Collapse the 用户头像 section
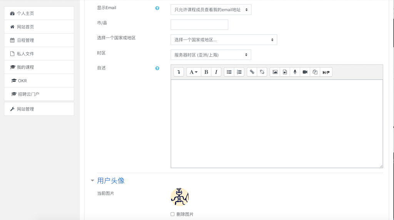Image resolution: width=394 pixels, height=220 pixels. click(x=92, y=180)
